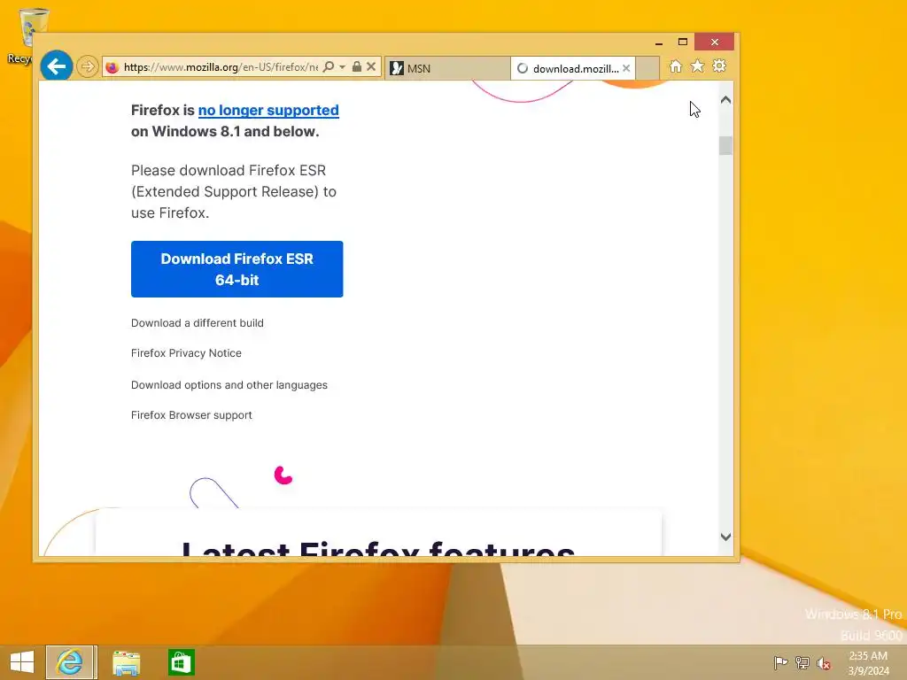Open Action Center flag in system tray

coord(780,662)
